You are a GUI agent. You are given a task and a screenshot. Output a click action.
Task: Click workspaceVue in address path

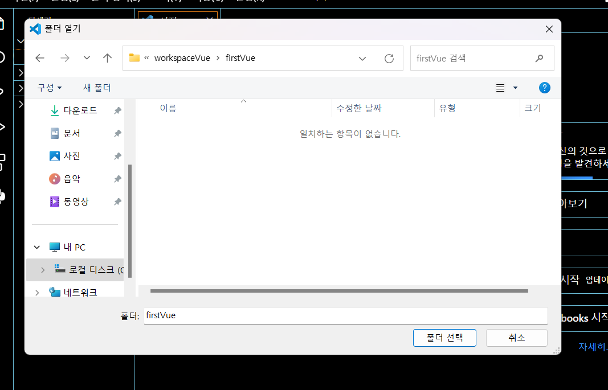[x=182, y=58]
